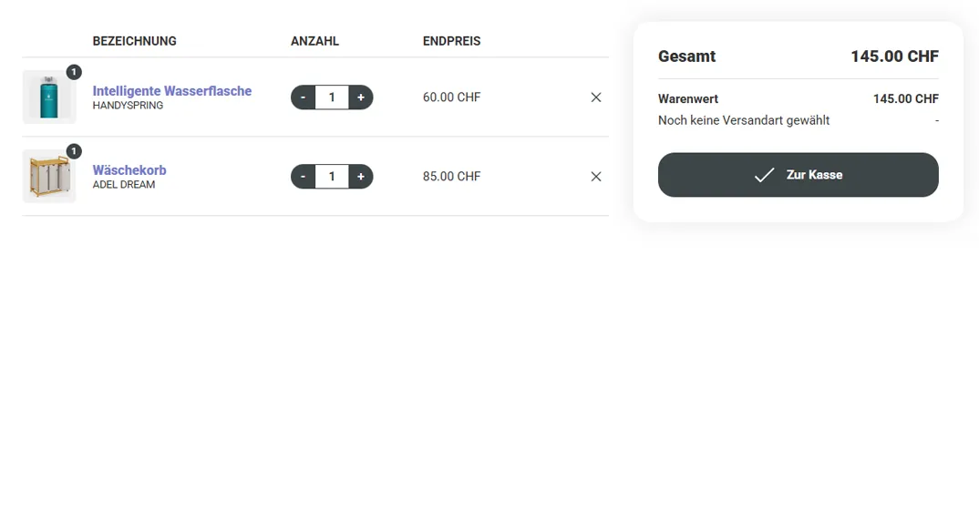Image resolution: width=979 pixels, height=522 pixels.
Task: Click the HANDYSPRING brand label
Action: click(x=128, y=106)
